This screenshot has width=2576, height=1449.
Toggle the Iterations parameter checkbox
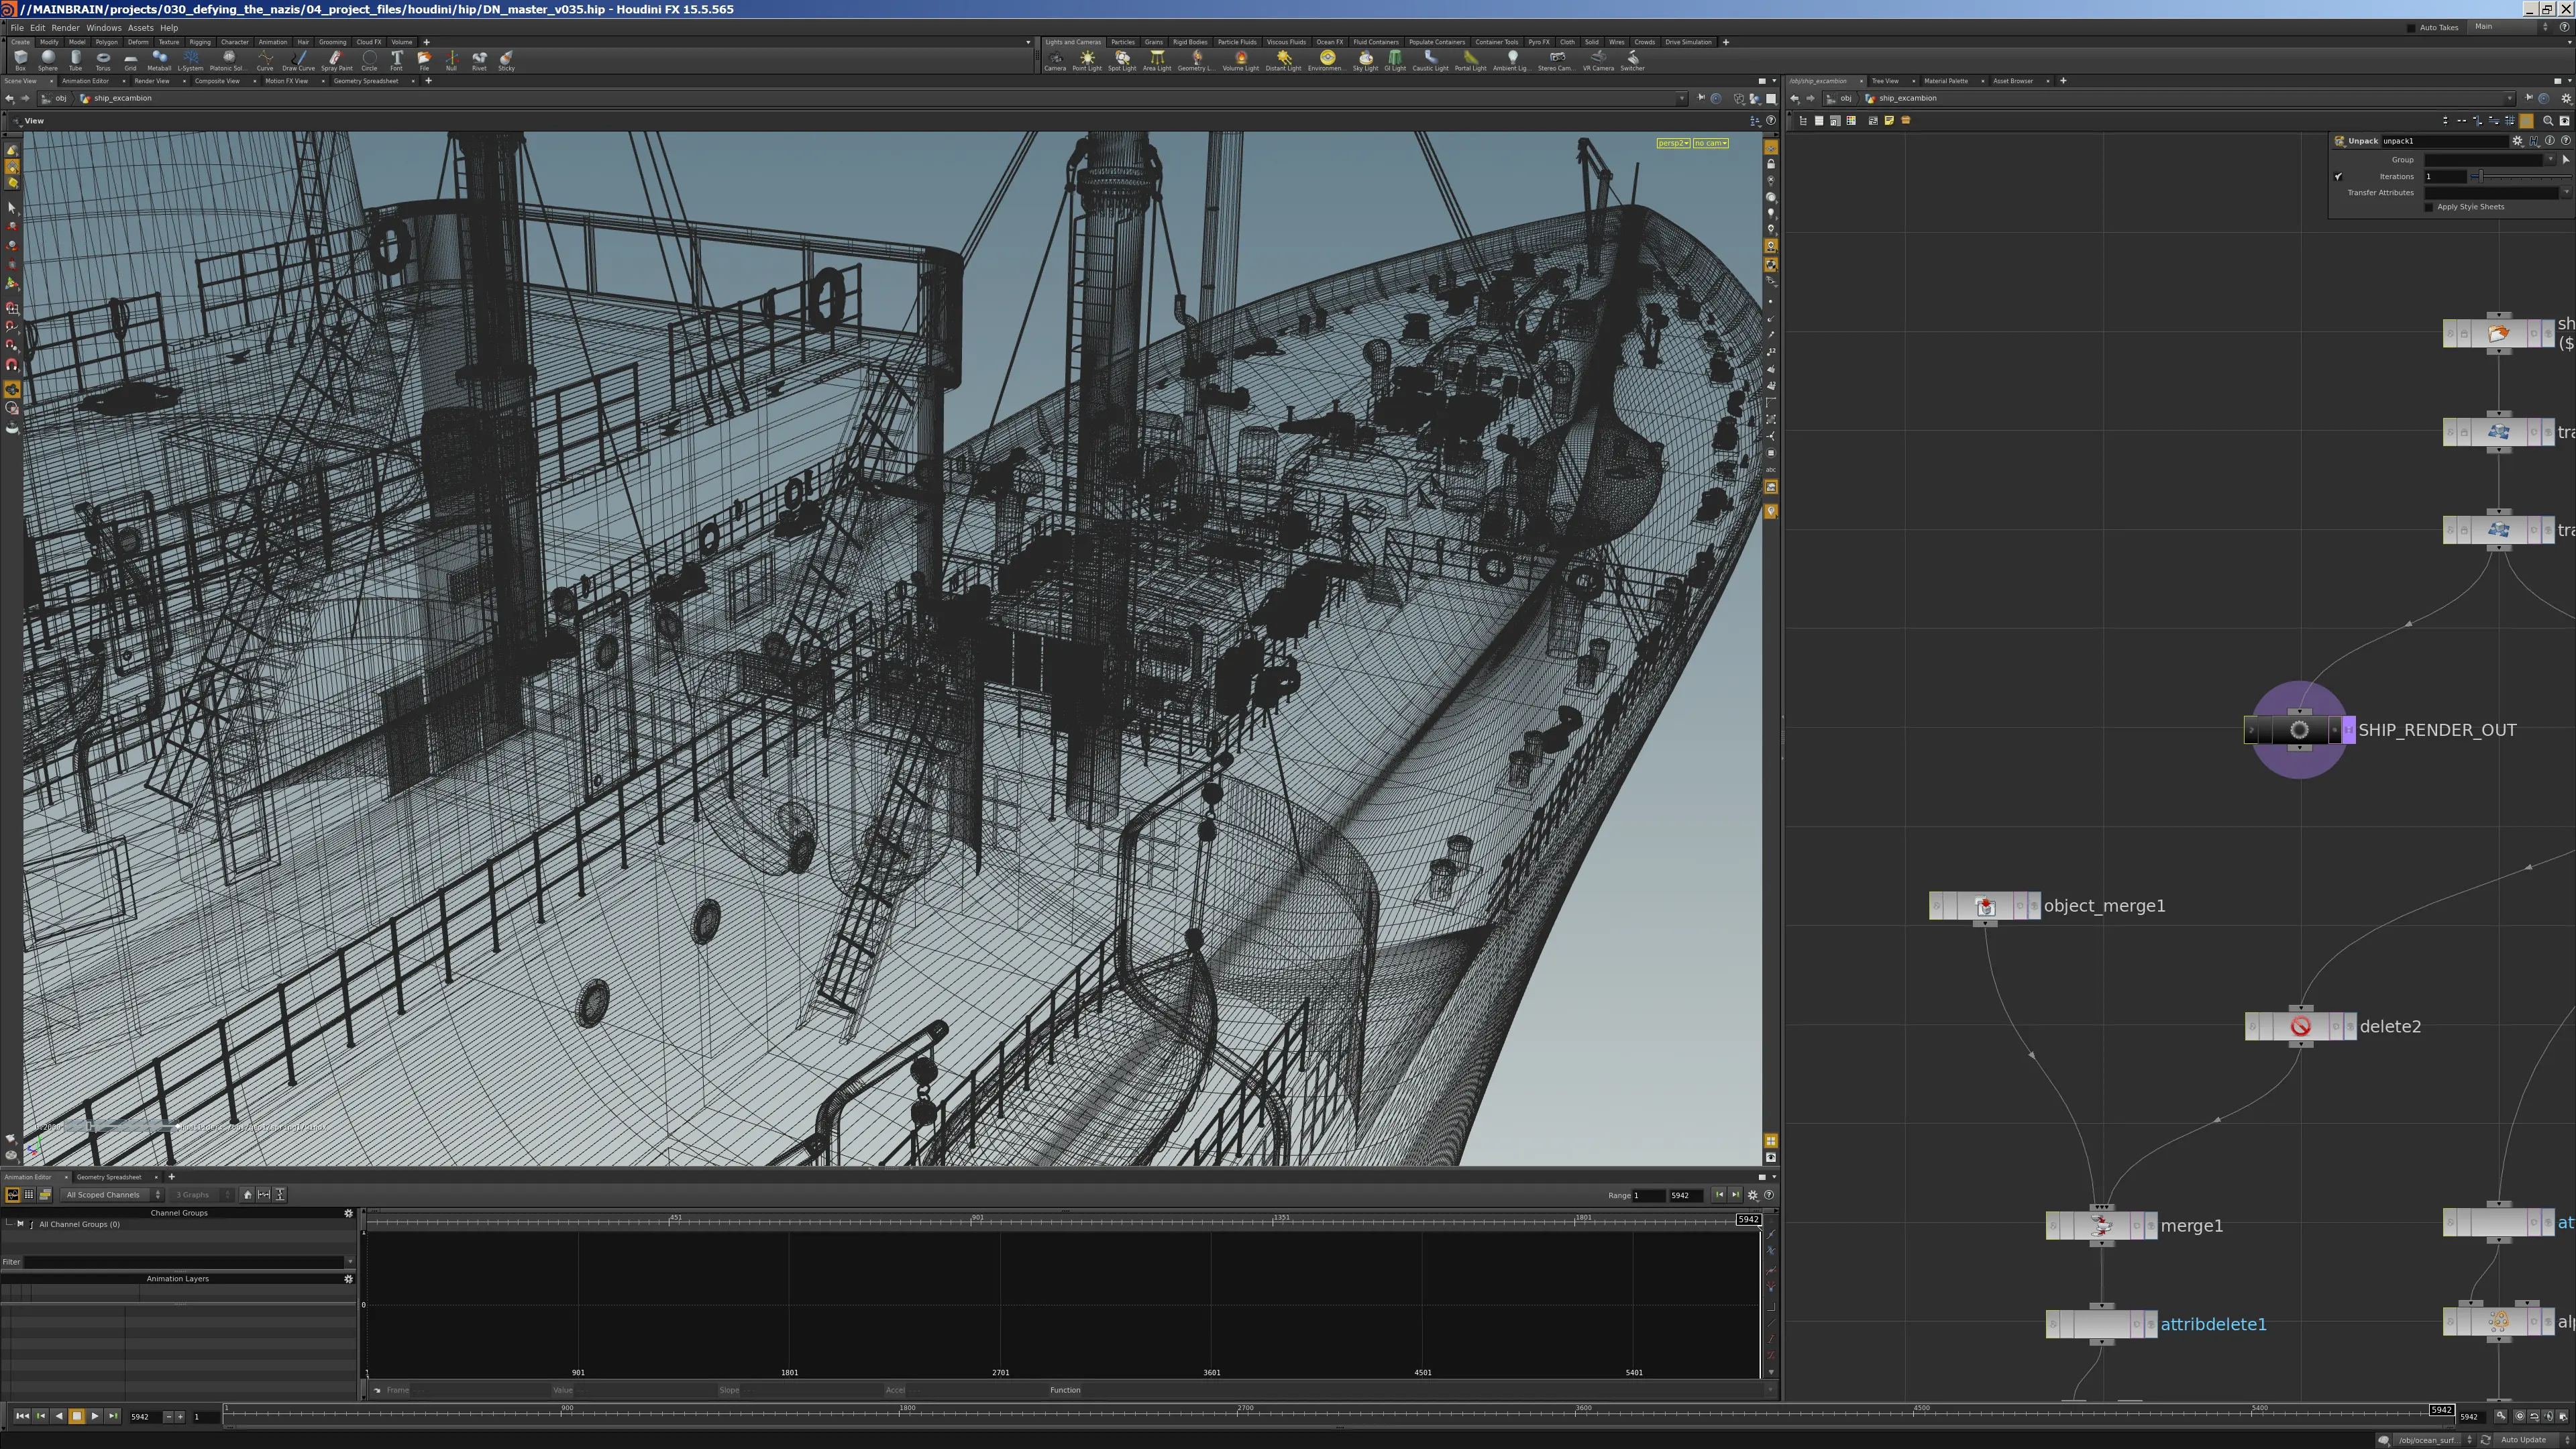[x=2339, y=177]
